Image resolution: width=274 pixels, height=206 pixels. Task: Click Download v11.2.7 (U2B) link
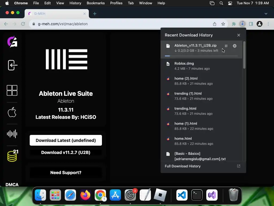coord(66,152)
